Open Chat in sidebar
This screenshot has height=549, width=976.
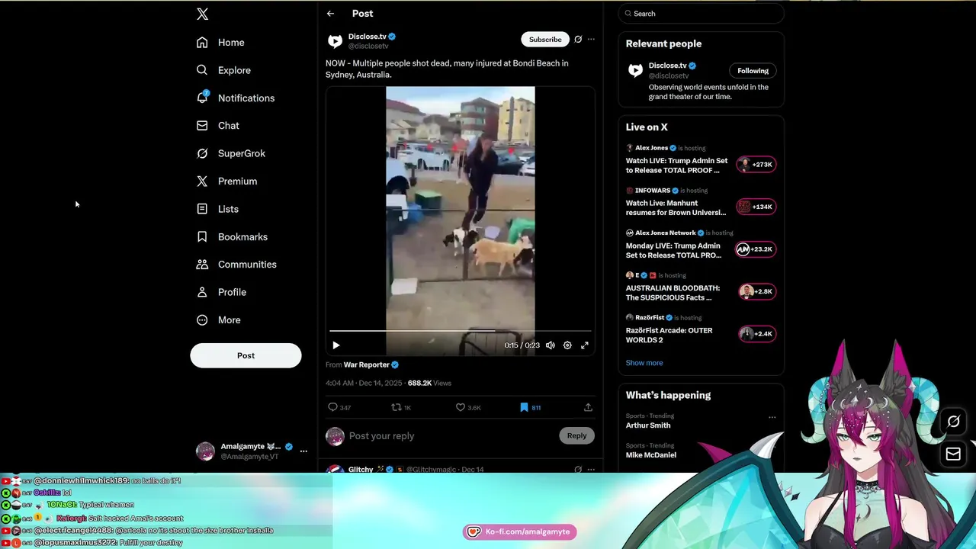pyautogui.click(x=217, y=126)
